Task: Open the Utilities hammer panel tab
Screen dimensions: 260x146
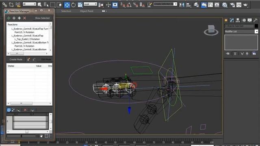Action: 256,20
